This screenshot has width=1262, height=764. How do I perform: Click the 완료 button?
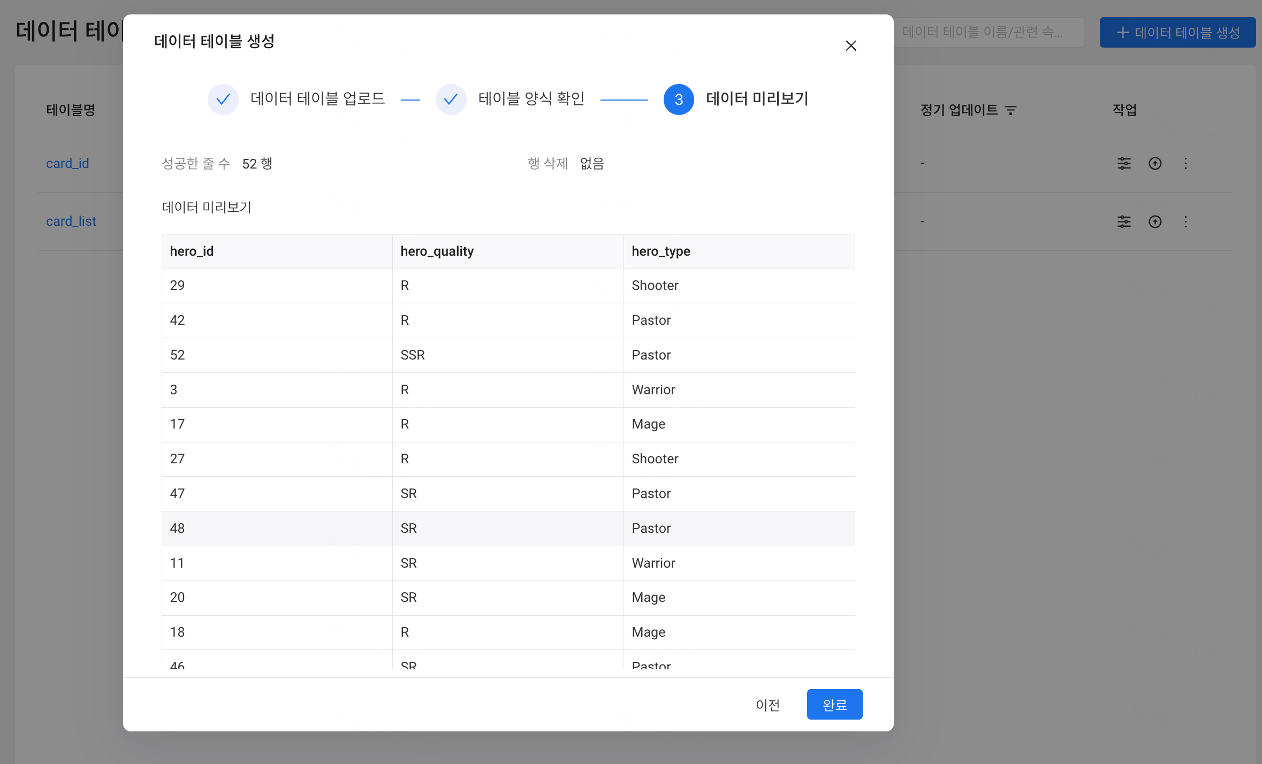834,704
